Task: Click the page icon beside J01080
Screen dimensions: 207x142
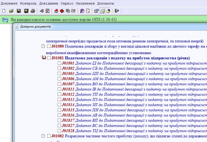Action: tap(43, 46)
